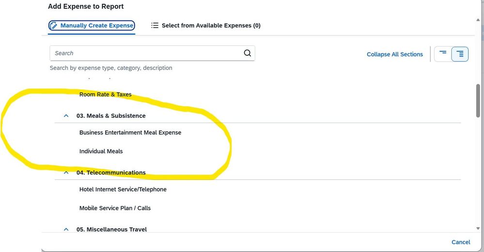Cancel the Add Expense dialog
The width and height of the screenshot is (484, 252).
click(461, 242)
